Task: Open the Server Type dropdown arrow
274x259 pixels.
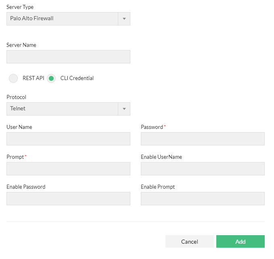Action: tap(124, 19)
